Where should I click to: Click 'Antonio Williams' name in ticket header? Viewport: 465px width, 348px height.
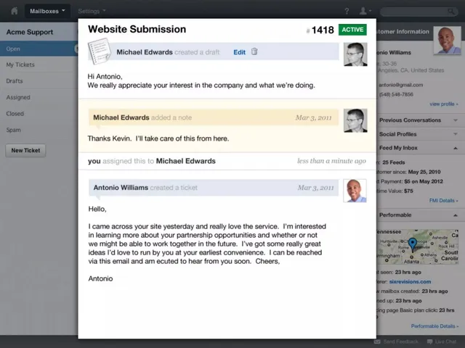[x=121, y=188]
